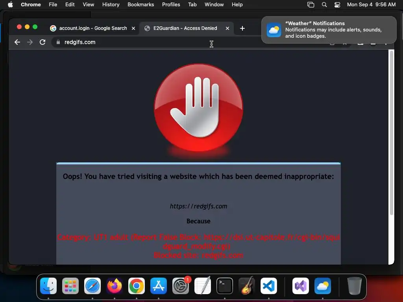Open the Edit menu

coord(70,5)
